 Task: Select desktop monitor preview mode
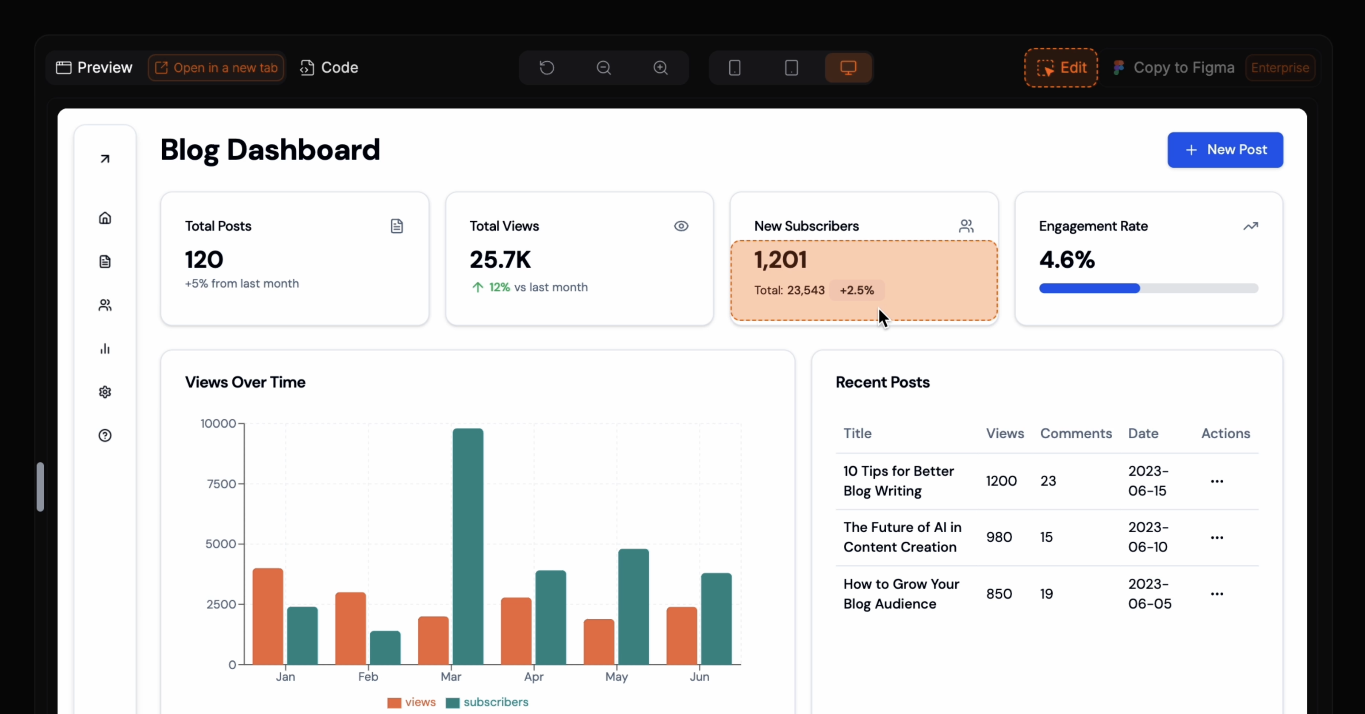[848, 68]
